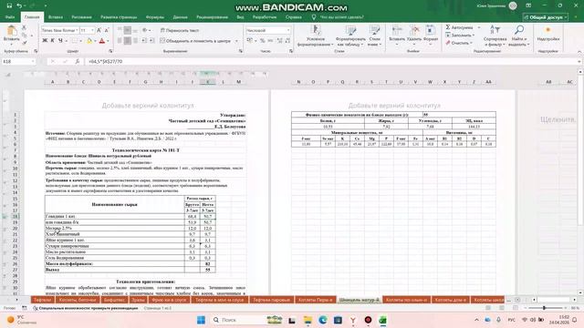Click the orientation text-rotation icon
Screen dimensions: 584x328
click(x=145, y=30)
